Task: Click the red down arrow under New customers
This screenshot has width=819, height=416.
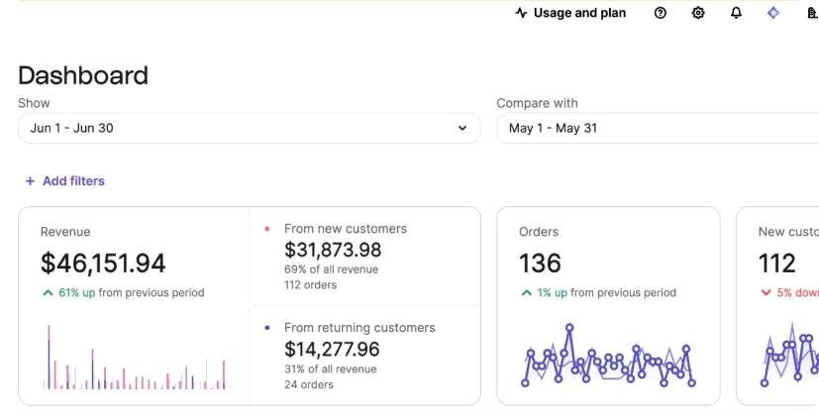Action: click(x=765, y=293)
